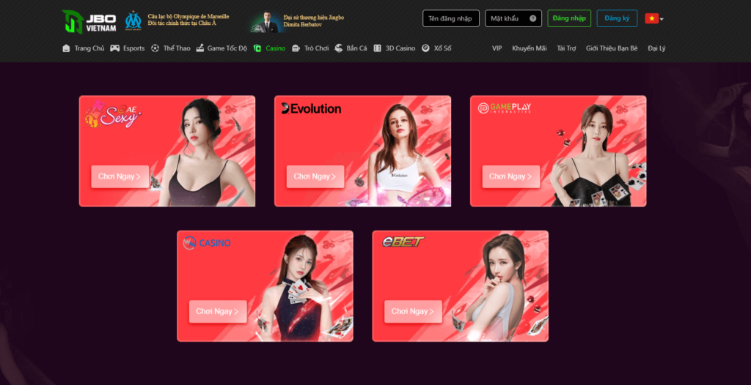Select the WM Casino game banner
Viewport: 751px width, 385px height.
tap(265, 286)
